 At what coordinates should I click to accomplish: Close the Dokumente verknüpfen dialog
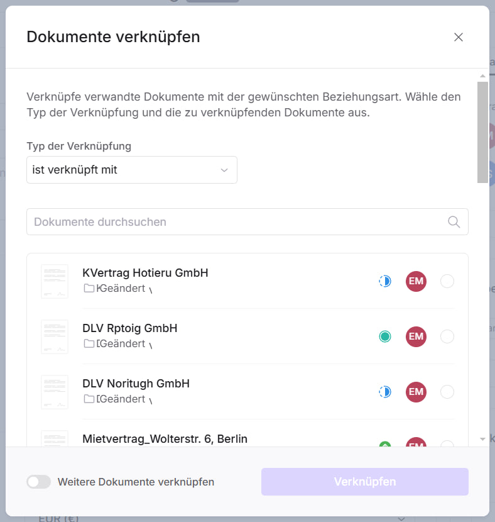coord(459,37)
